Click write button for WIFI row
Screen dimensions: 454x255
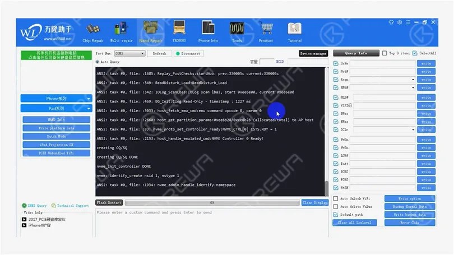(x=426, y=106)
